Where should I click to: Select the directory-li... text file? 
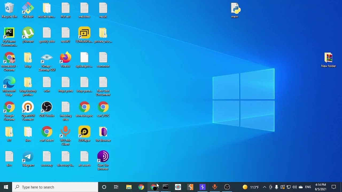pos(65,159)
